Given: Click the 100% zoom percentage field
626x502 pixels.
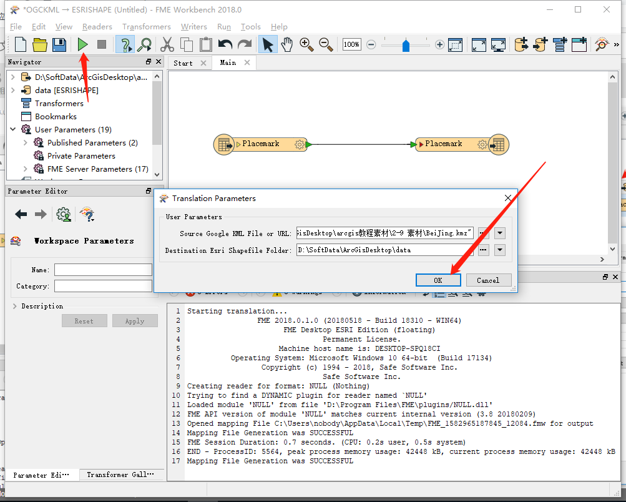Looking at the screenshot, I should pos(352,44).
